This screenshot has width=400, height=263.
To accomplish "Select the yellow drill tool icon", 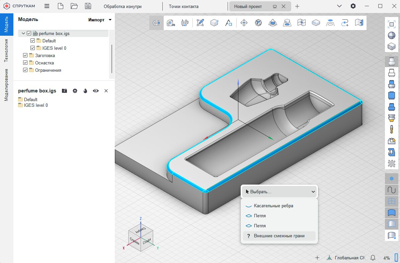I will (391, 129).
